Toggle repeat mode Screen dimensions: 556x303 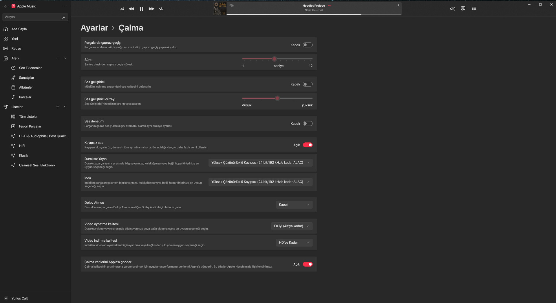coord(161,9)
